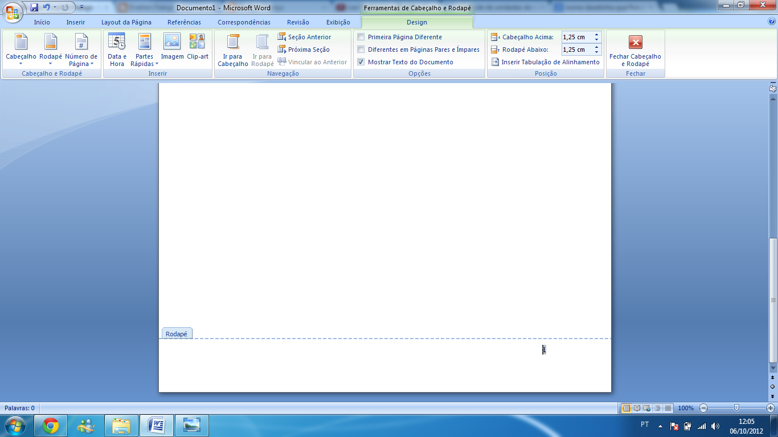778x437 pixels.
Task: Enable Diferentes em Páginas Pares e Ímpares
Action: [418, 50]
